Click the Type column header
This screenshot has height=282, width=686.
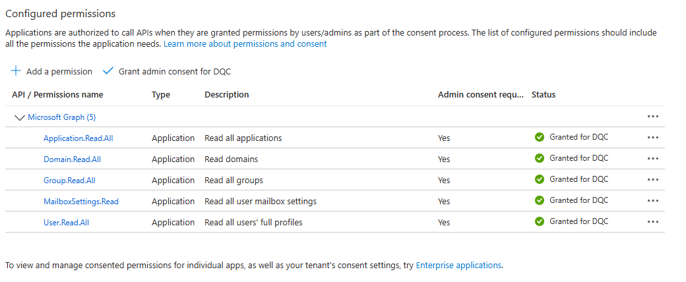tap(161, 94)
